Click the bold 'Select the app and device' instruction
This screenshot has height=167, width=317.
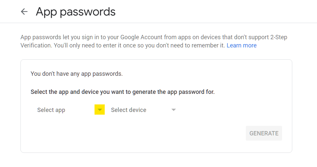tap(123, 92)
